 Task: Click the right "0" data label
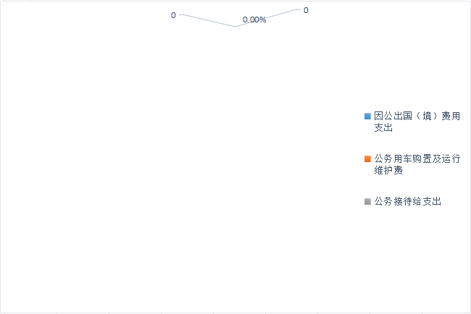pyautogui.click(x=306, y=10)
